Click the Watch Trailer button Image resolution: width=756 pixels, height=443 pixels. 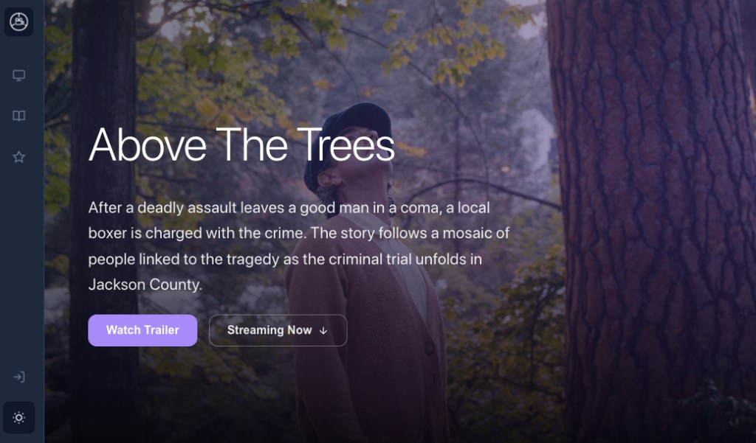(142, 330)
